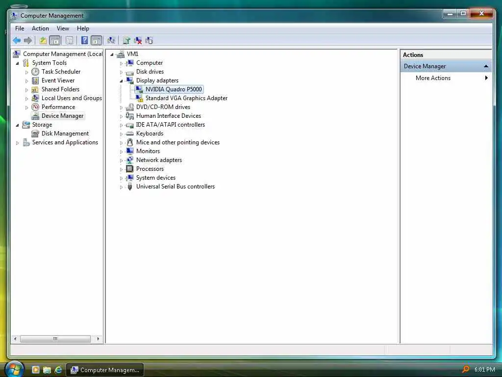Select Task Scheduler clock icon
Image resolution: width=502 pixels, height=377 pixels.
(x=35, y=72)
